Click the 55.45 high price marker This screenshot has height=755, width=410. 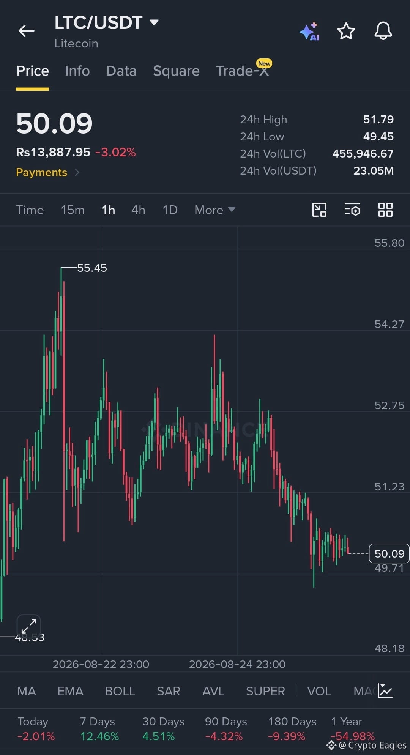[92, 268]
